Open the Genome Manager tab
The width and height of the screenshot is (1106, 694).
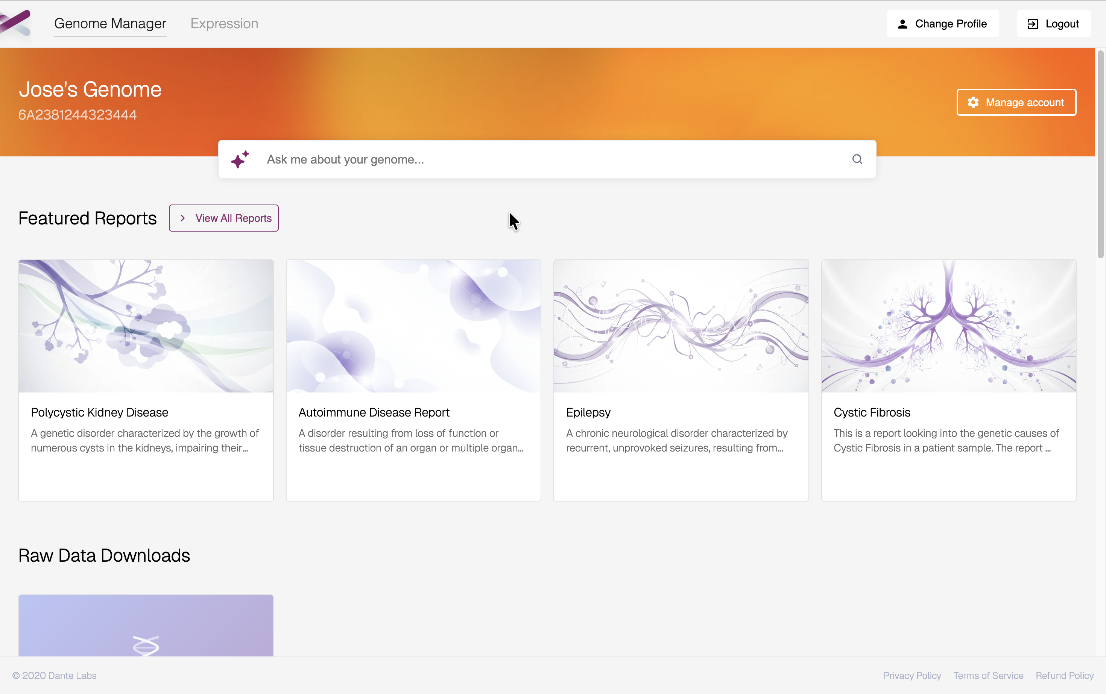(x=110, y=23)
